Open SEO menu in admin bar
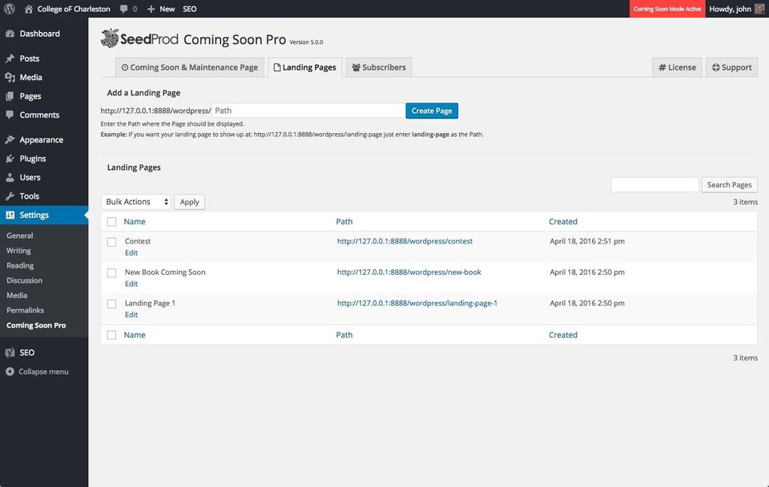769x487 pixels. (189, 9)
